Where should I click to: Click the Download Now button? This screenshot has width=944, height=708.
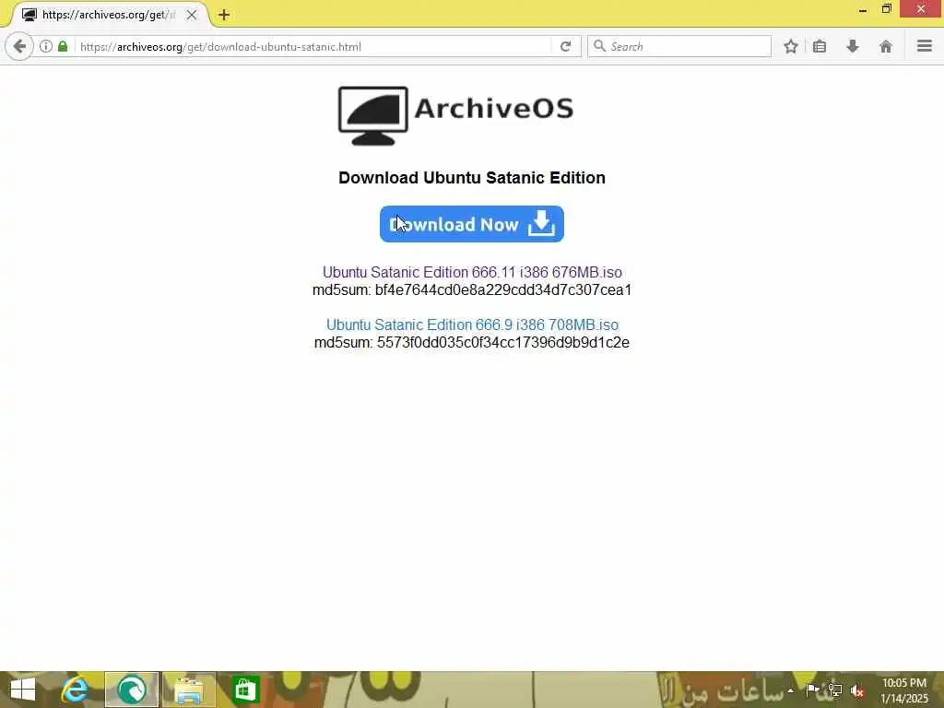471,224
